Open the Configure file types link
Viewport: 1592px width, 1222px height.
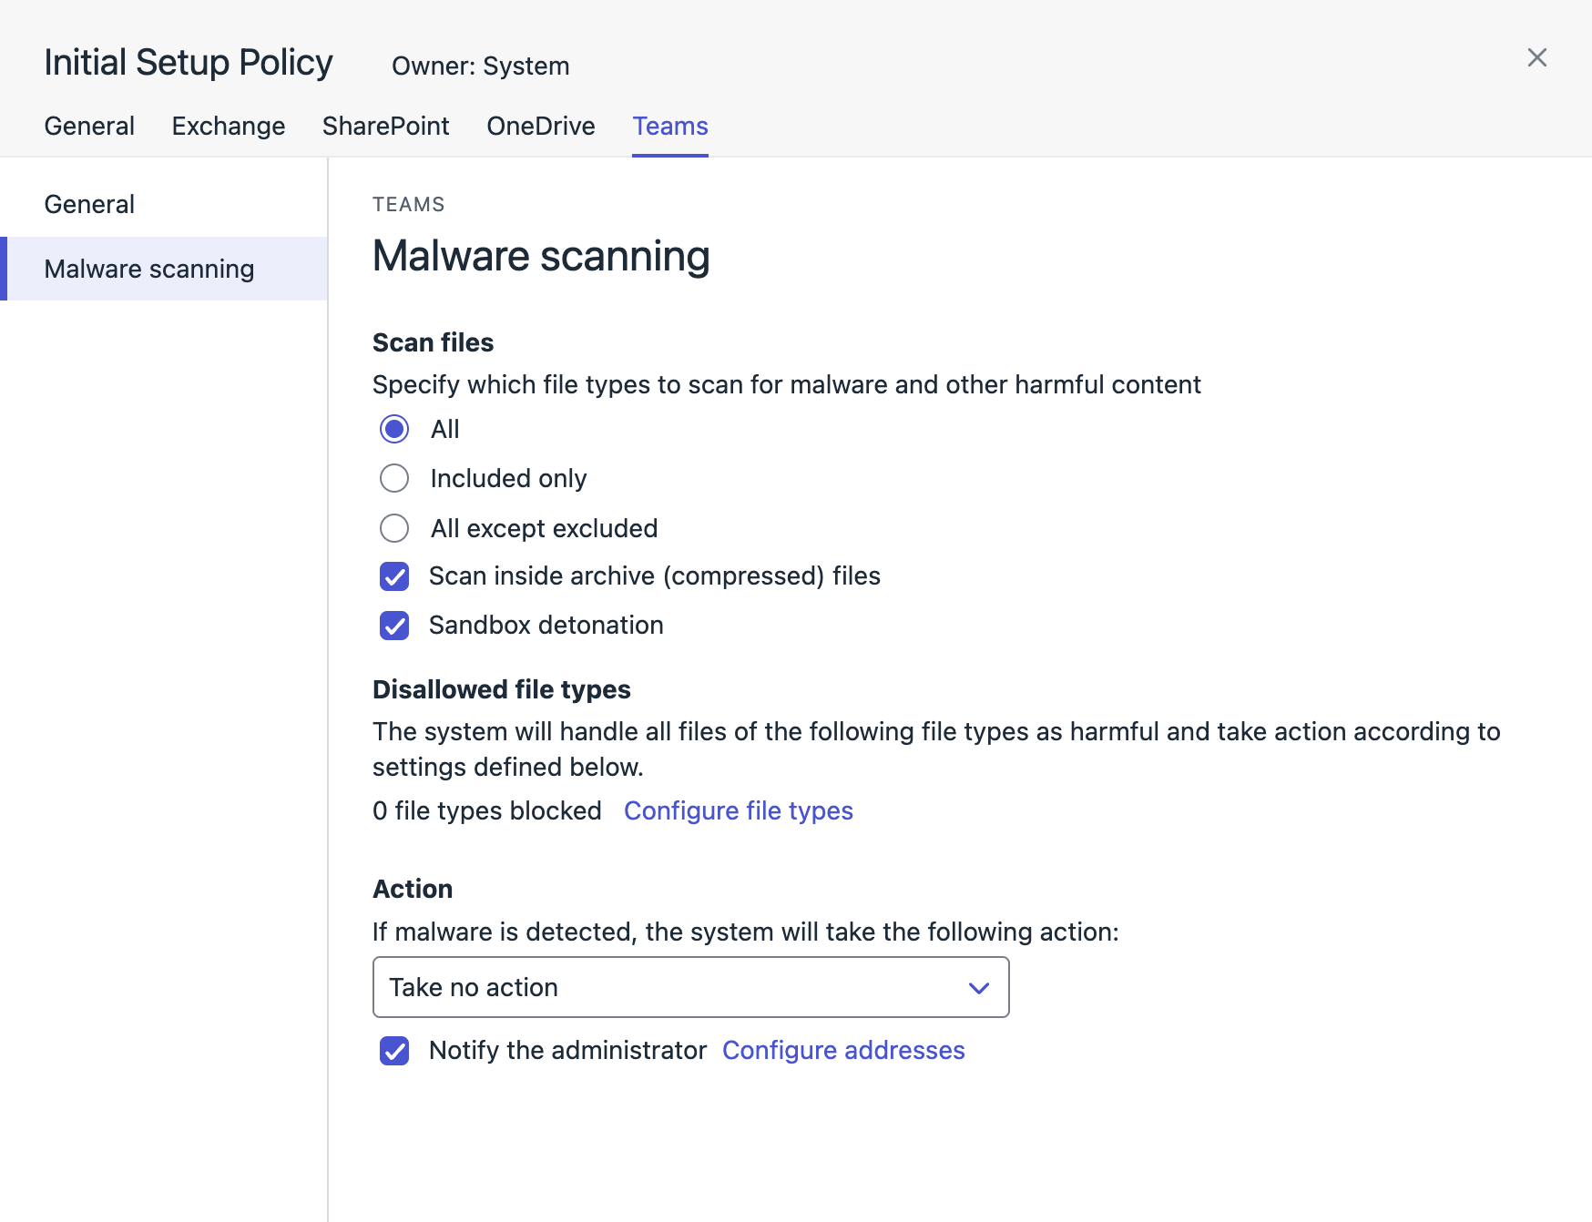pos(738,810)
